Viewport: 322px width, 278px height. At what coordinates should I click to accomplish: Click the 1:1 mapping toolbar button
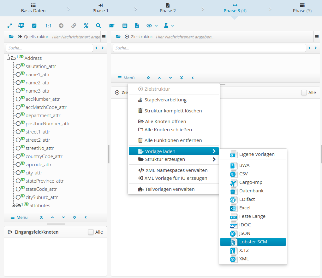click(48, 26)
